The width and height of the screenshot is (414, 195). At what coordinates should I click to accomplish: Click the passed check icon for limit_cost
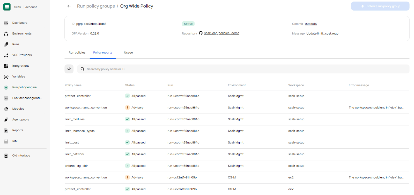coord(128,142)
